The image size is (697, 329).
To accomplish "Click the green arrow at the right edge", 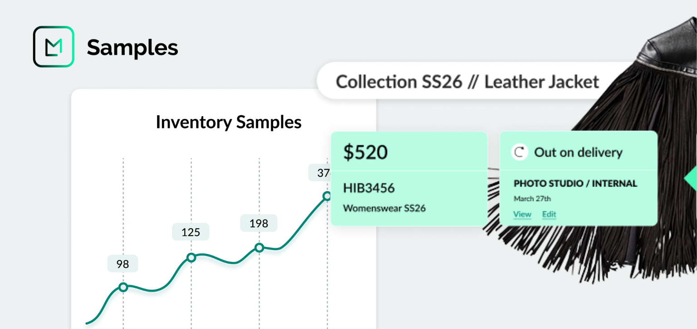I will (x=692, y=179).
